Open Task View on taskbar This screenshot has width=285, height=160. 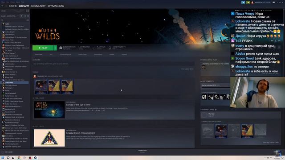pyautogui.click(x=13, y=158)
